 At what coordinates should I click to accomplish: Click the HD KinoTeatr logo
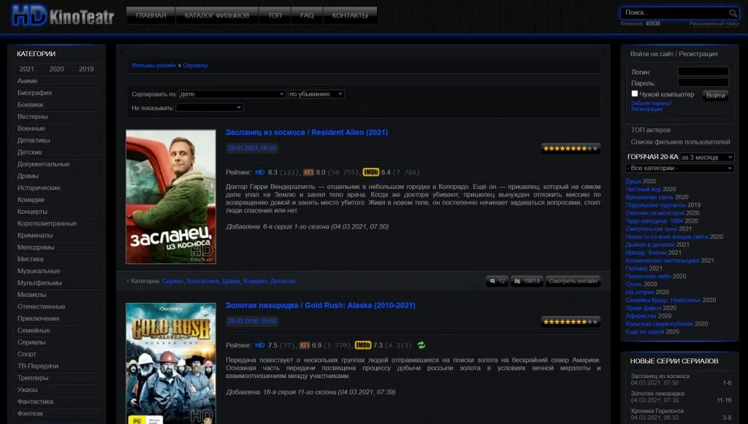coord(62,16)
